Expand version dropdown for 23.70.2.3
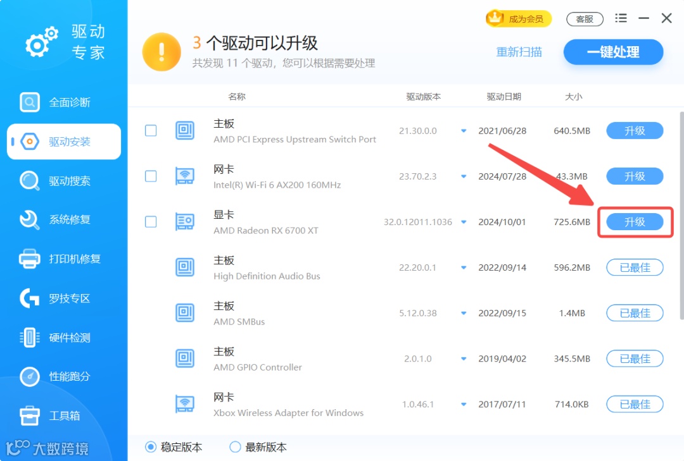This screenshot has width=684, height=461. point(464,176)
